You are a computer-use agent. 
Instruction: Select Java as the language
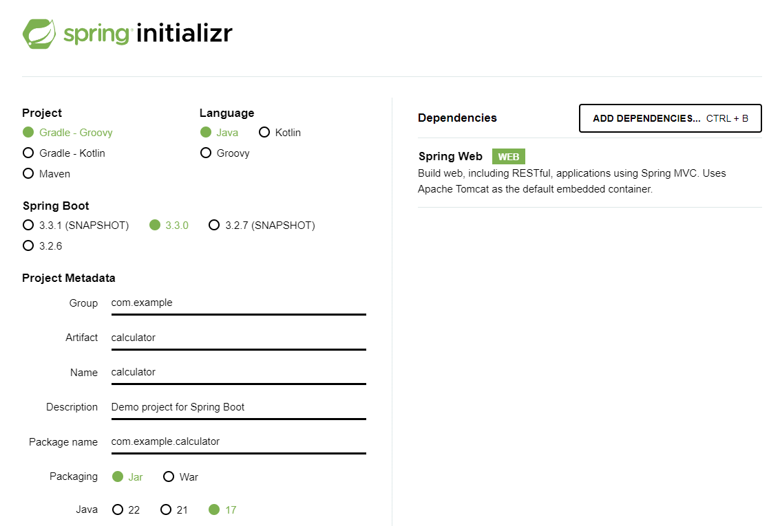click(x=220, y=133)
